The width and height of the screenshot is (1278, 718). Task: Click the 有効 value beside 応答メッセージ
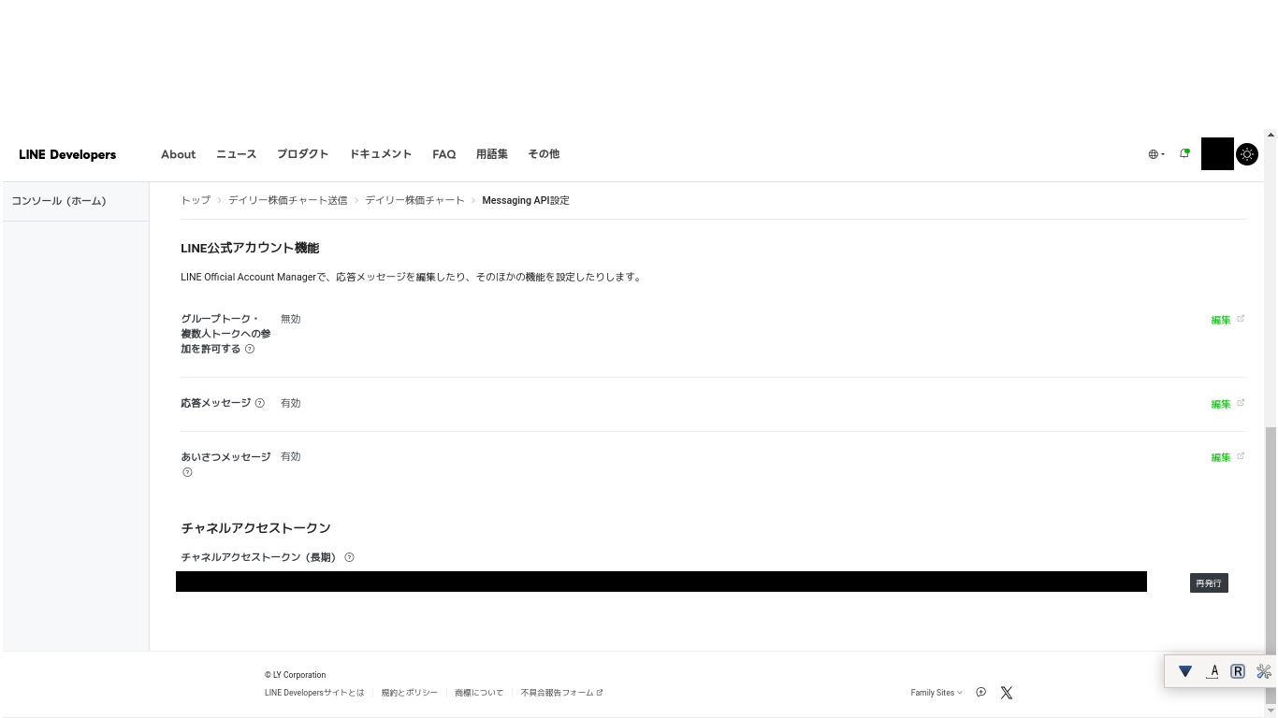pos(290,403)
